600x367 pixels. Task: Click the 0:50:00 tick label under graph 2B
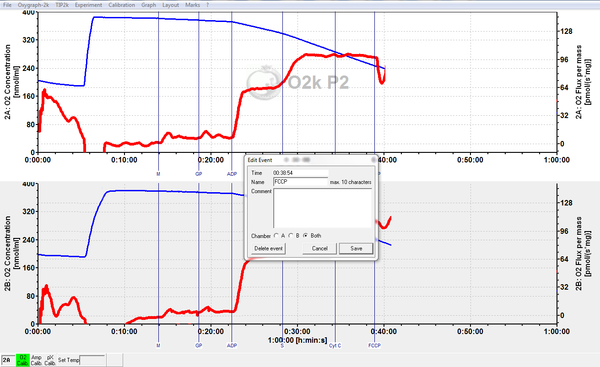pos(470,332)
